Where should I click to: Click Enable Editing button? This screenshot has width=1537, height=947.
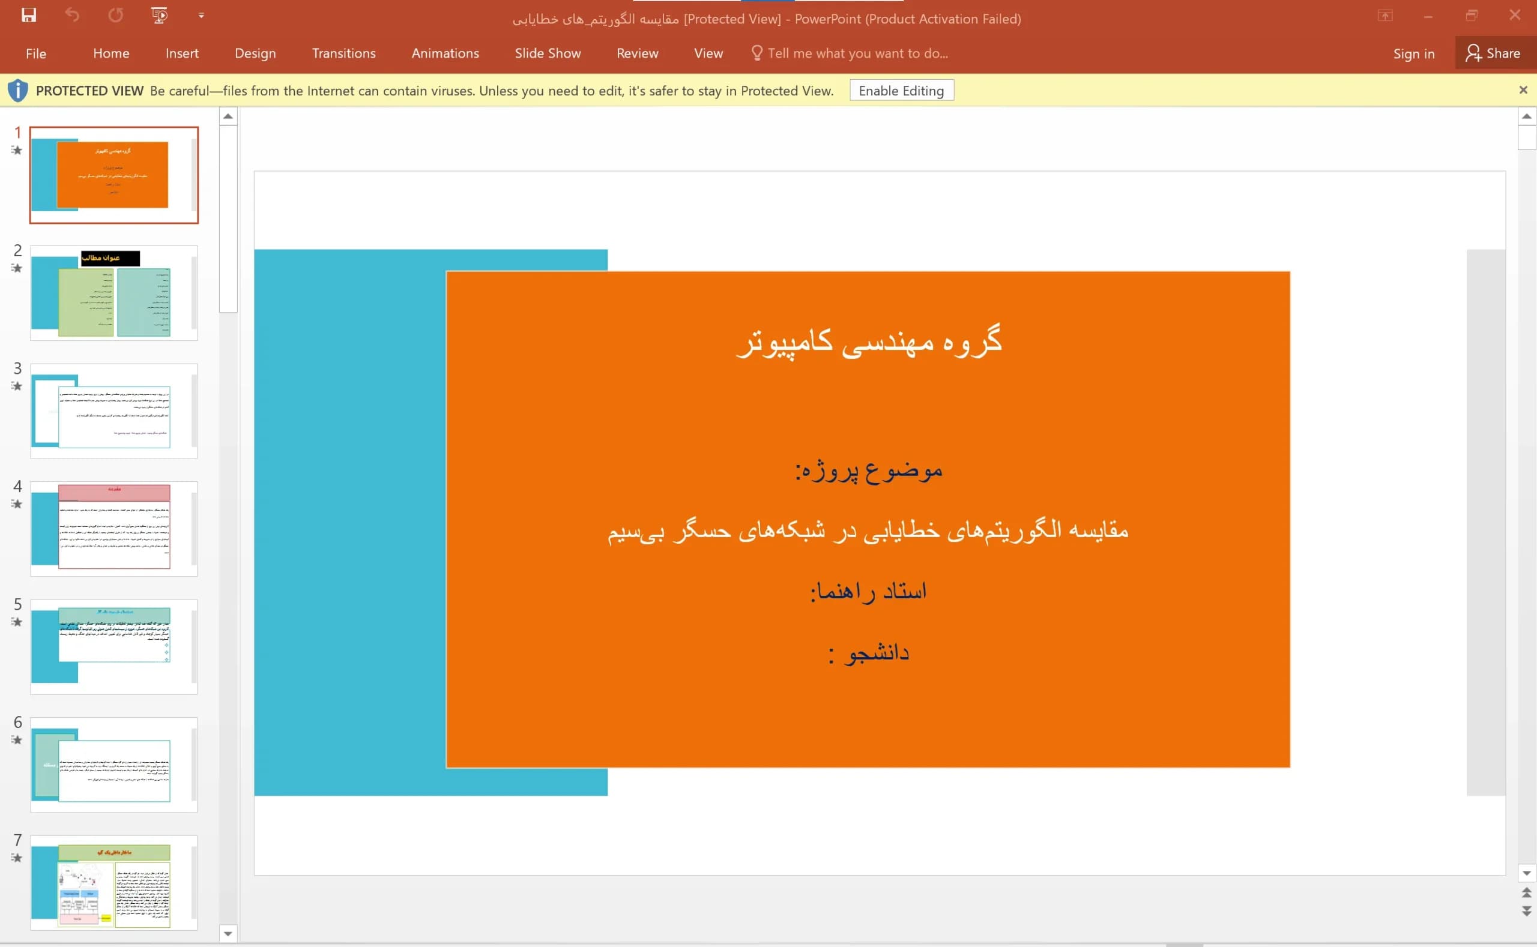[901, 91]
